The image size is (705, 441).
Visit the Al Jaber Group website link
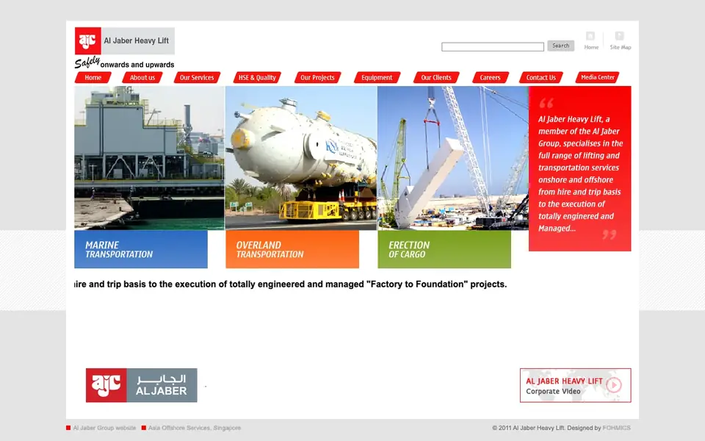click(x=104, y=428)
